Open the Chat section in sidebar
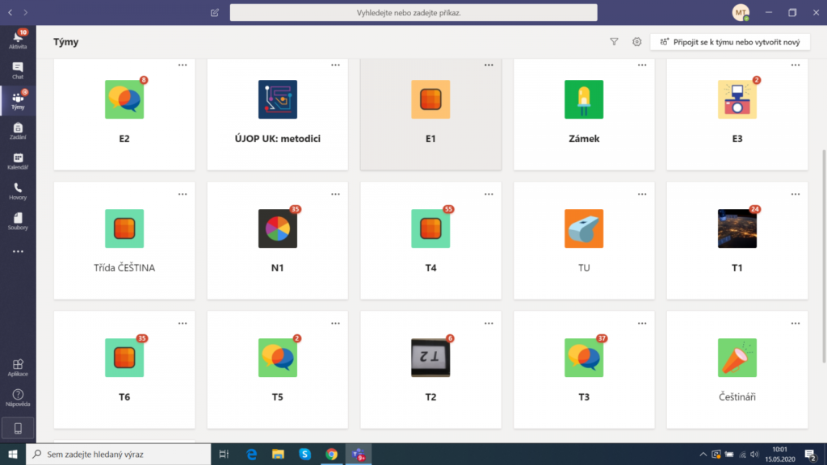This screenshot has width=827, height=465. click(18, 70)
